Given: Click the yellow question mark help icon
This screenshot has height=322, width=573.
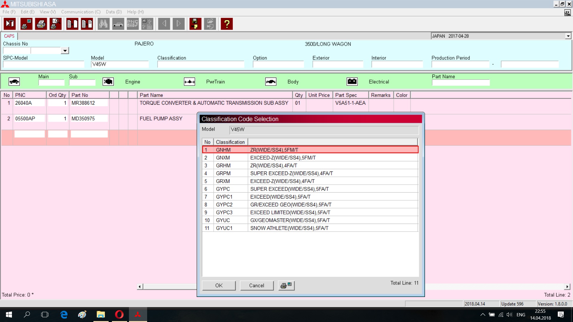Looking at the screenshot, I should pyautogui.click(x=227, y=24).
